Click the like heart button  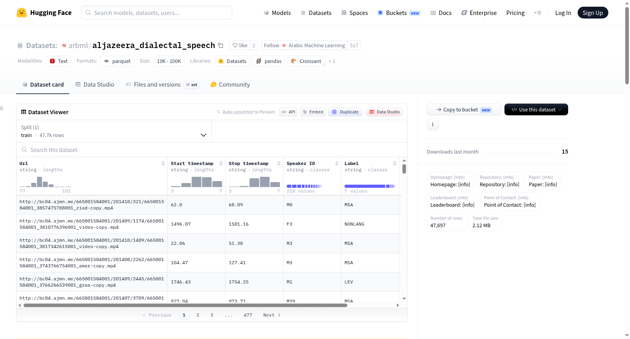[240, 45]
